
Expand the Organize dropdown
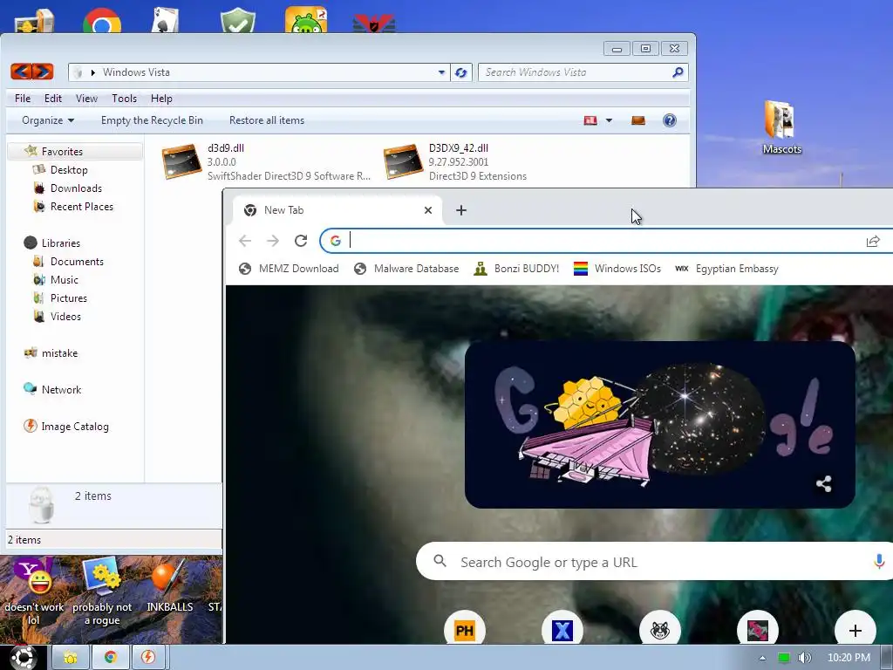[x=48, y=120]
